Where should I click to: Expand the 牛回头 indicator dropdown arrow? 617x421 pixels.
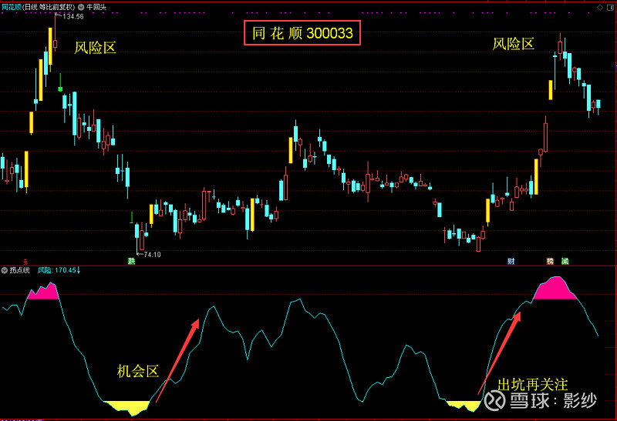click(81, 7)
